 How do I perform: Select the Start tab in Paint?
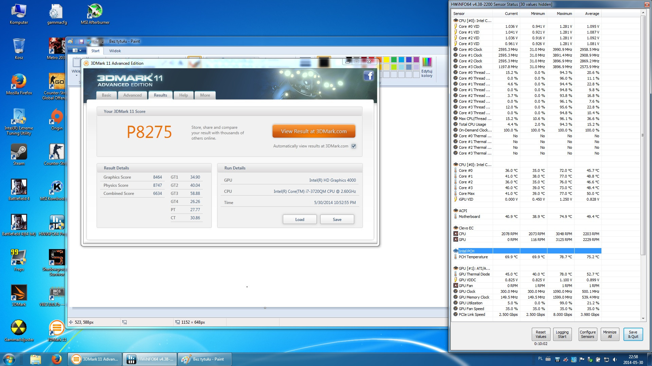pos(95,51)
